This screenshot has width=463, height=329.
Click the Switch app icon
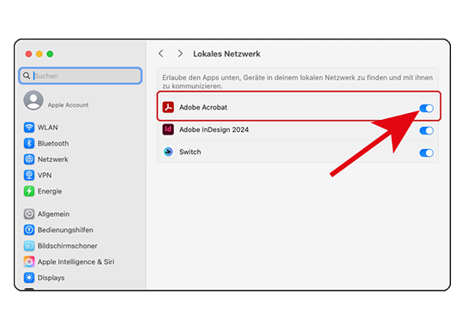[x=168, y=152]
